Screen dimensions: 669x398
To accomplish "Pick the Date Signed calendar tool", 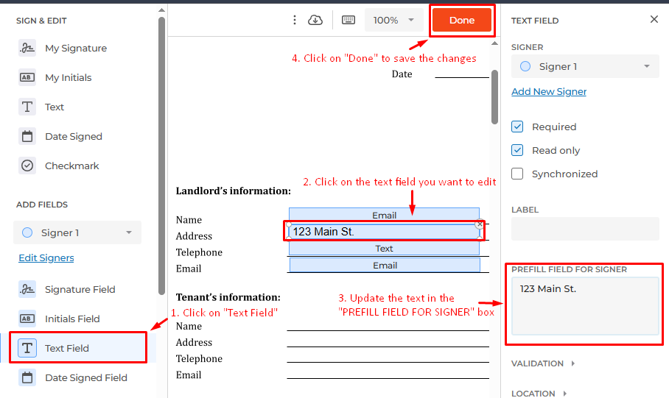I will pos(73,137).
